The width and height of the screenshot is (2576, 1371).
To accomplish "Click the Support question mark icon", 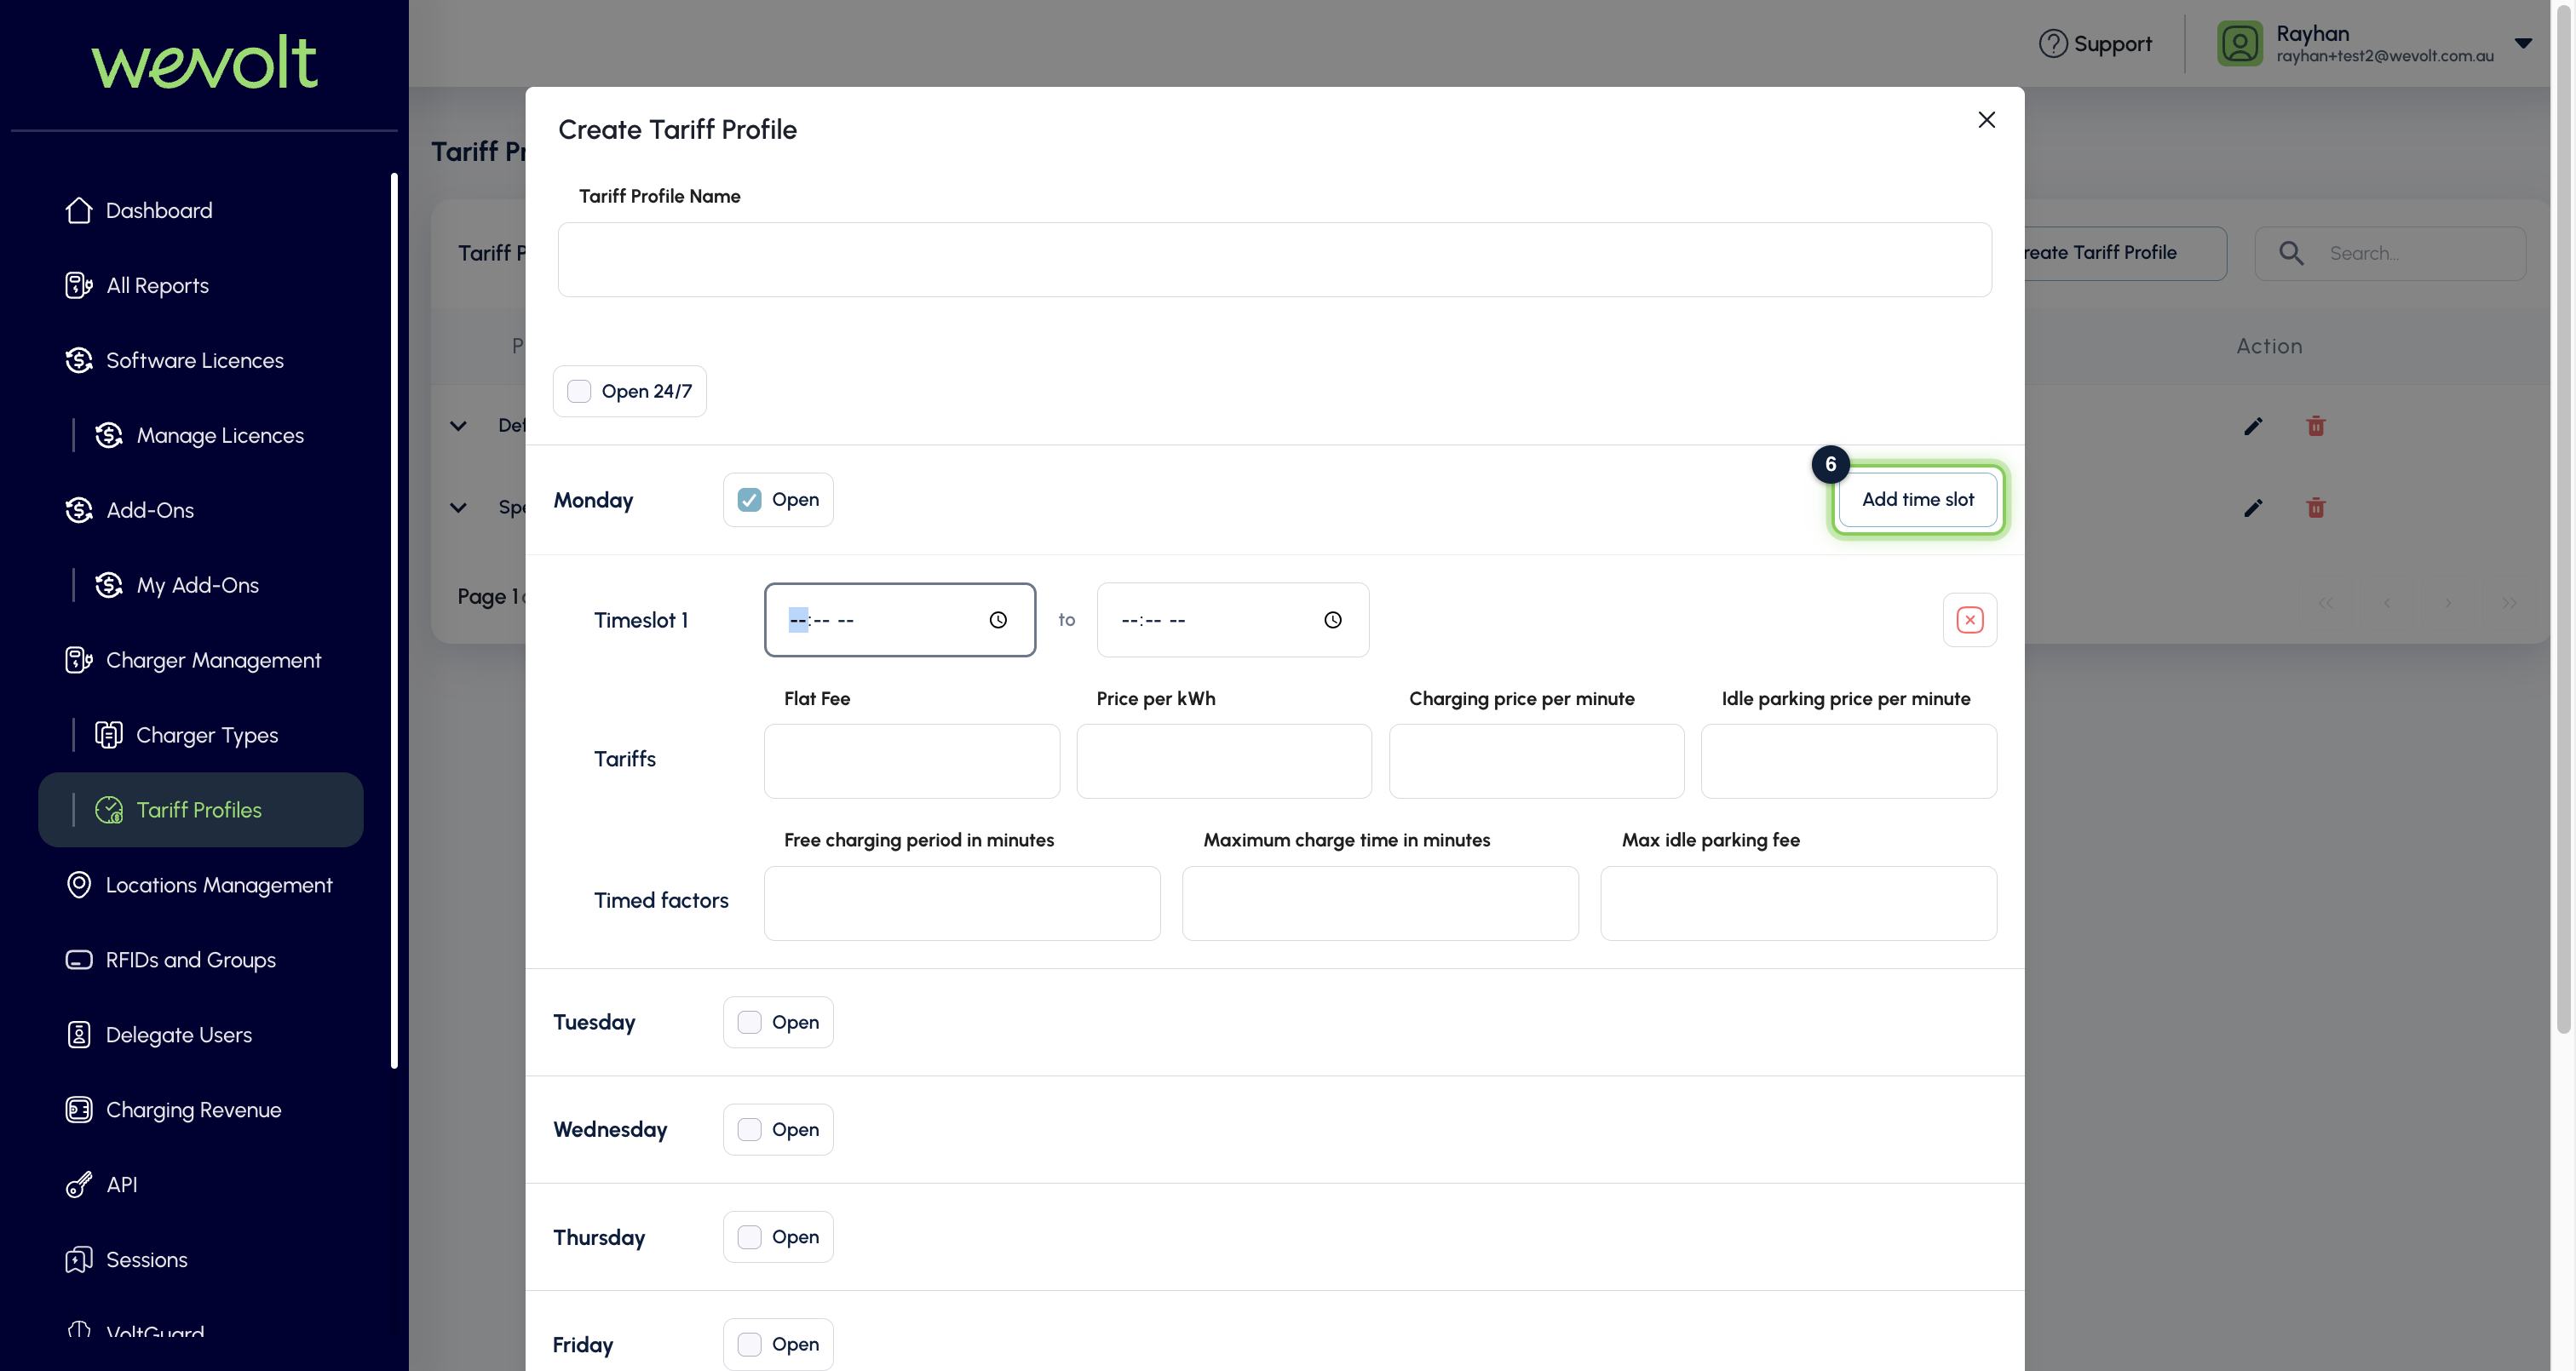I will coord(2053,43).
